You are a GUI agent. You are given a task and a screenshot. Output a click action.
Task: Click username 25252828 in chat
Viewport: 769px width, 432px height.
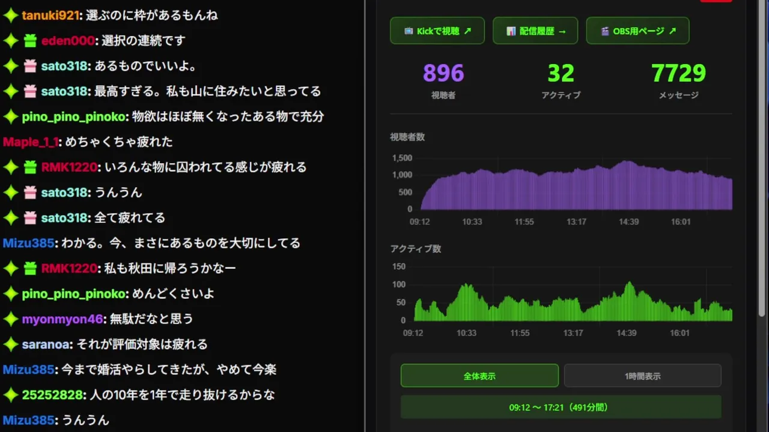(x=53, y=395)
